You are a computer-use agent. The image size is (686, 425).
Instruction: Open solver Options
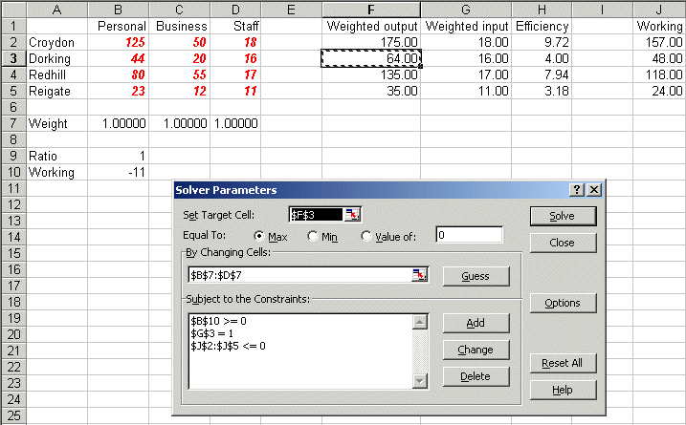pyautogui.click(x=562, y=303)
